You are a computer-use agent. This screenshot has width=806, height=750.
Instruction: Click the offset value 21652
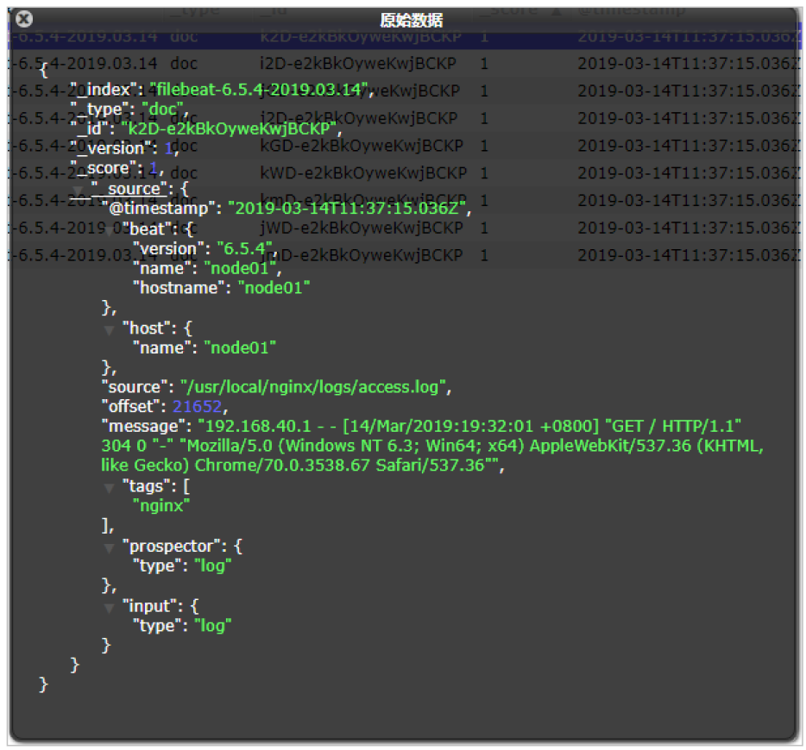tap(197, 407)
